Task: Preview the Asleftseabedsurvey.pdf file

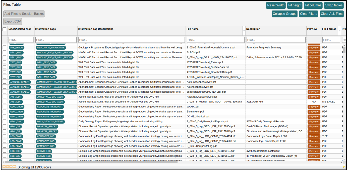Action: coord(314,87)
